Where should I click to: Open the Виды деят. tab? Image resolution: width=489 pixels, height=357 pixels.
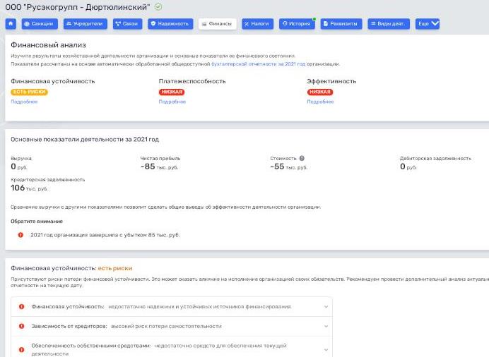pyautogui.click(x=388, y=24)
